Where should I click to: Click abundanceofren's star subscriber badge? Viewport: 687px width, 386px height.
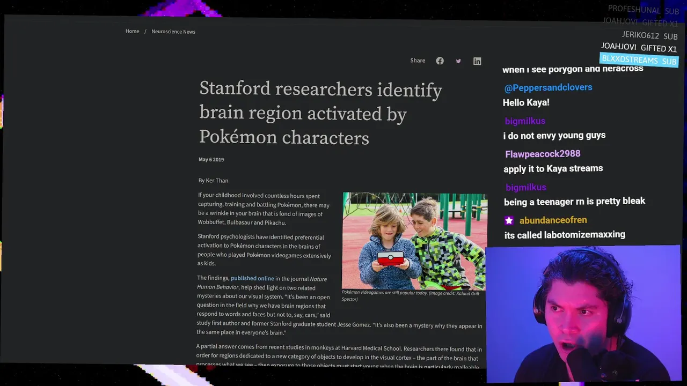pyautogui.click(x=509, y=220)
